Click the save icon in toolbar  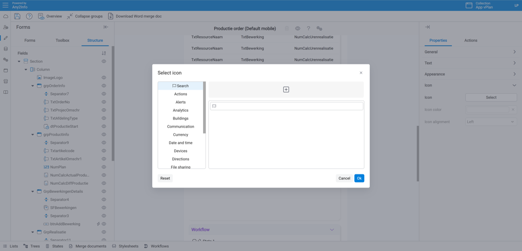[x=17, y=16]
